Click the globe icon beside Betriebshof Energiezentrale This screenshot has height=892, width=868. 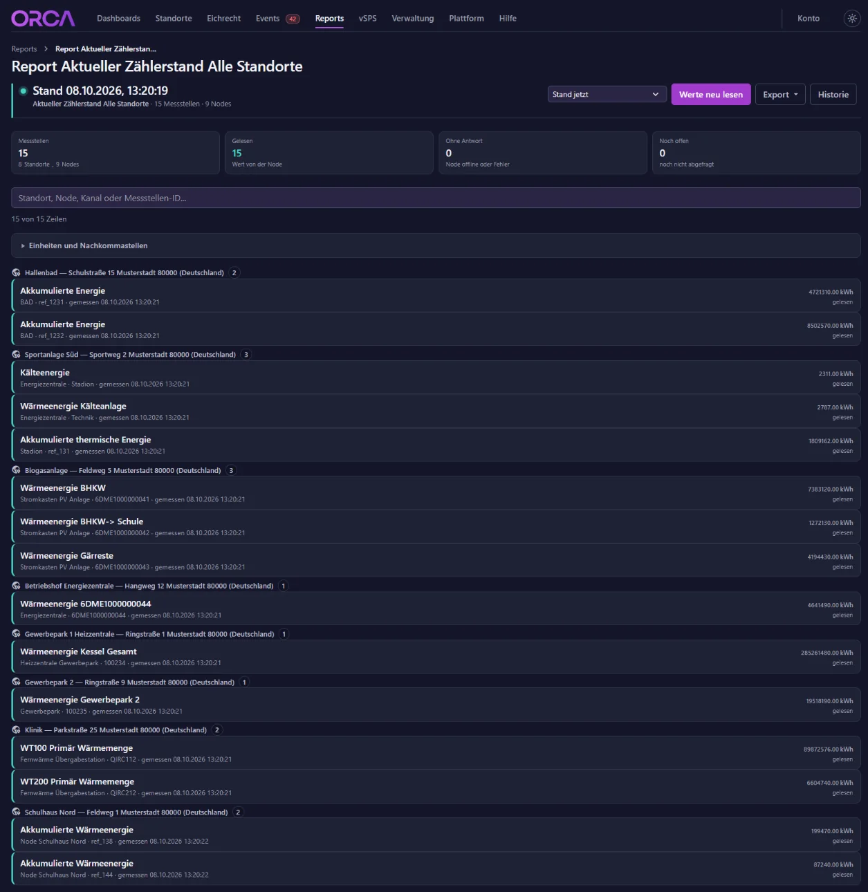coord(16,586)
